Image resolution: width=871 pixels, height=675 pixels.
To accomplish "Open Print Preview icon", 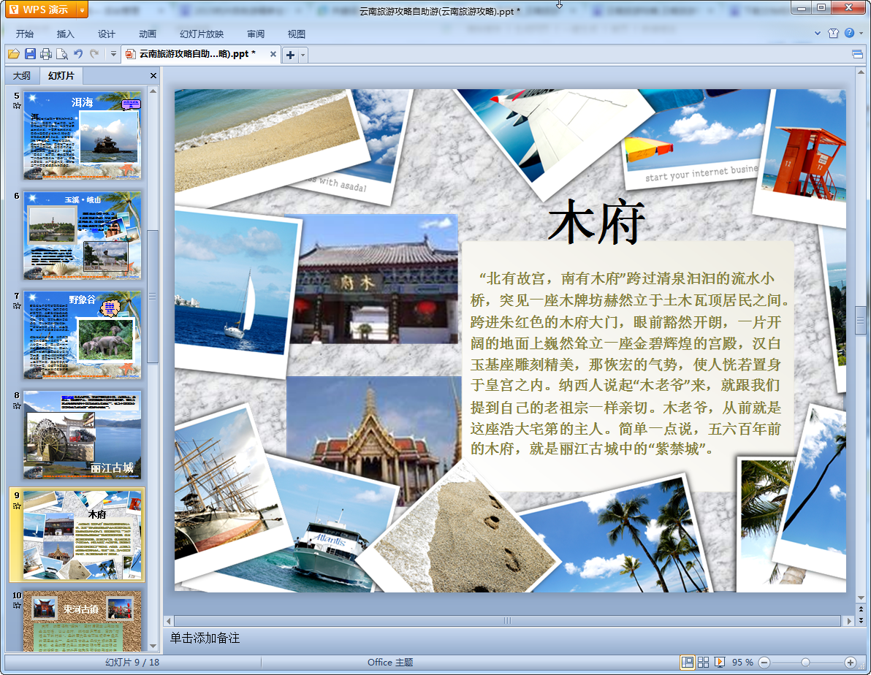I will coord(62,54).
